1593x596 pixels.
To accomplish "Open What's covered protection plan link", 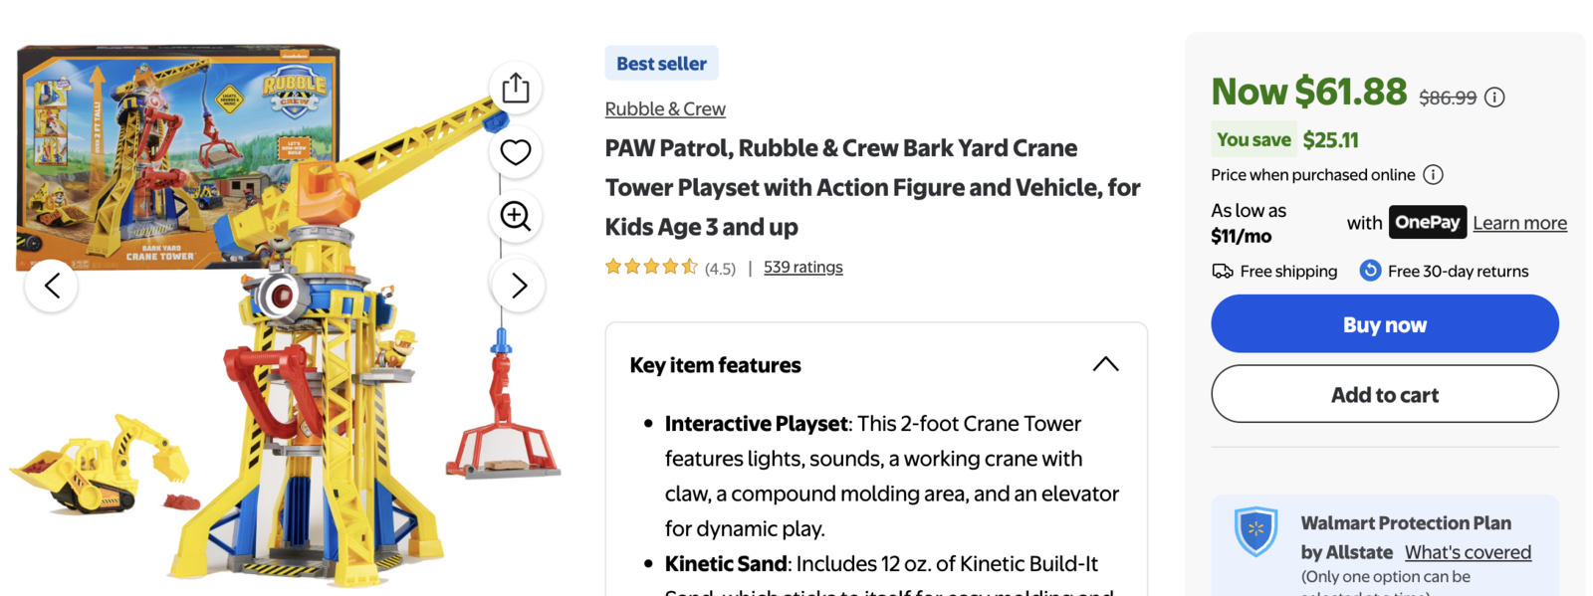I will 1468,552.
